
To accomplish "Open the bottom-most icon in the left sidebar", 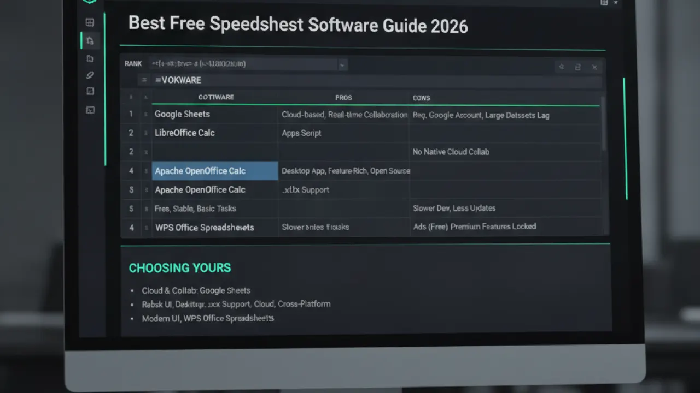I will coord(90,110).
